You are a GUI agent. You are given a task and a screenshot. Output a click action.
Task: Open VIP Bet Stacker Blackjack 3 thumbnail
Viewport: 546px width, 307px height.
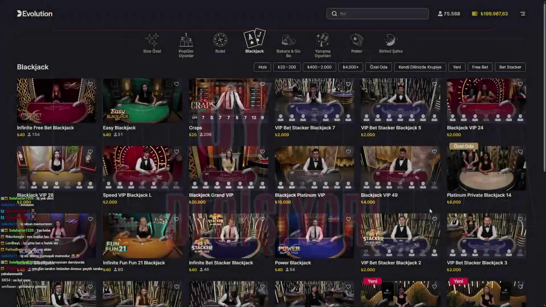(486, 236)
